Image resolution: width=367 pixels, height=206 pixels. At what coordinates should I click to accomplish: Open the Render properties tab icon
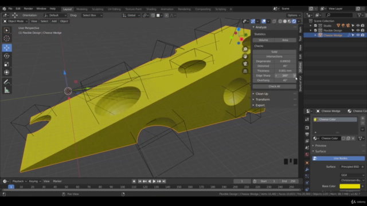[x=307, y=128]
